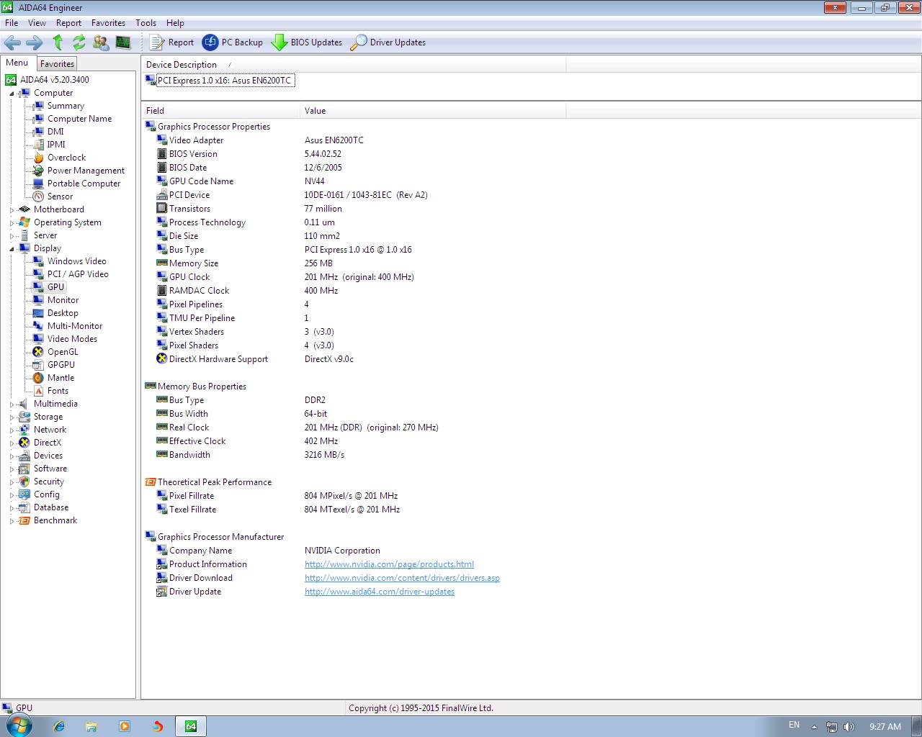Open the Report wizard from toolbar
922x737 pixels.
tap(172, 42)
